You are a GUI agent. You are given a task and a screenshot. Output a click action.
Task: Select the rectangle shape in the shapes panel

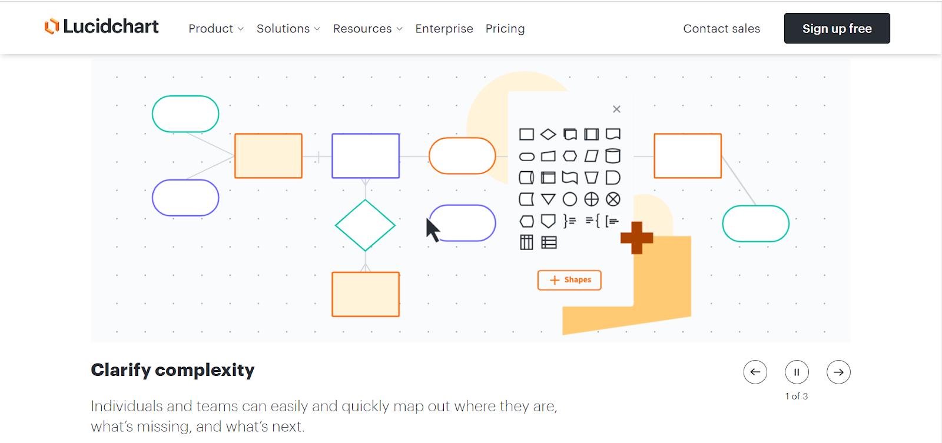tap(526, 134)
